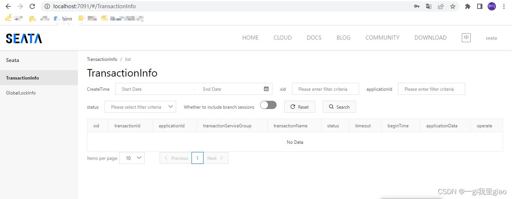Open the Chrome profile avatar
The height and width of the screenshot is (199, 512).
[x=492, y=6]
